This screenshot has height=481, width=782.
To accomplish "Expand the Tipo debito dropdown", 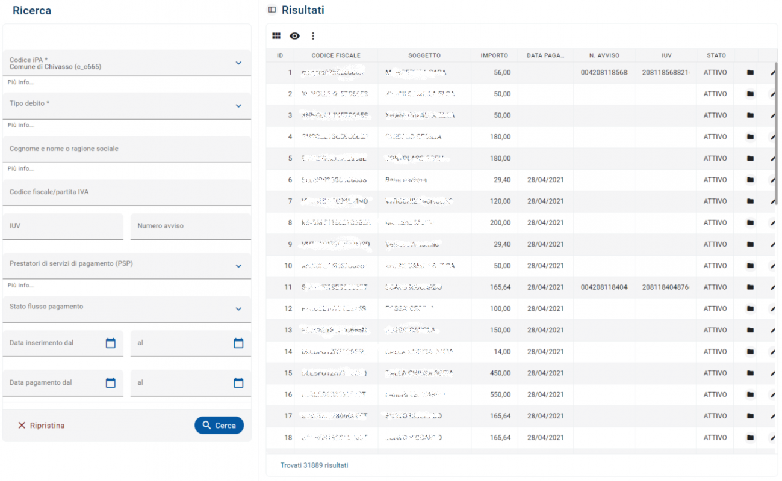I will click(x=238, y=106).
